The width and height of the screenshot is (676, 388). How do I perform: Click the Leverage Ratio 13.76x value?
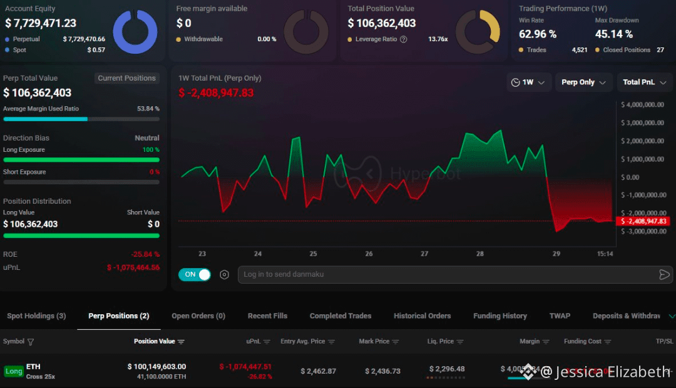click(438, 39)
